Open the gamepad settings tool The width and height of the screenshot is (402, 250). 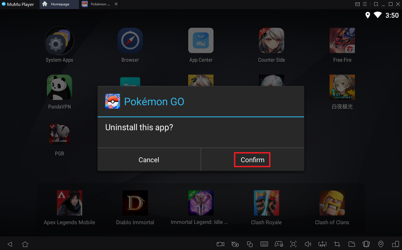(279, 244)
